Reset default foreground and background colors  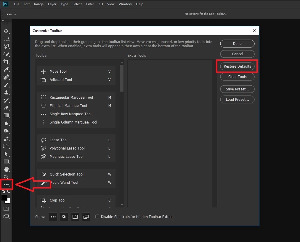pyautogui.click(x=3, y=192)
